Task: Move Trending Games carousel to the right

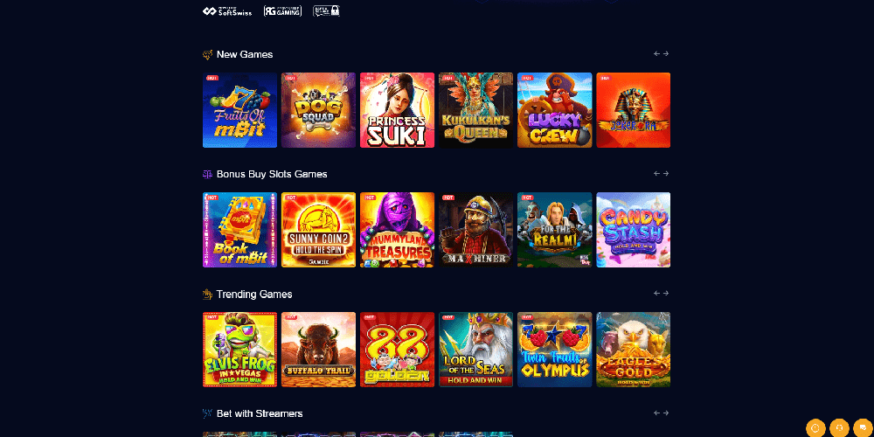Action: (x=665, y=293)
